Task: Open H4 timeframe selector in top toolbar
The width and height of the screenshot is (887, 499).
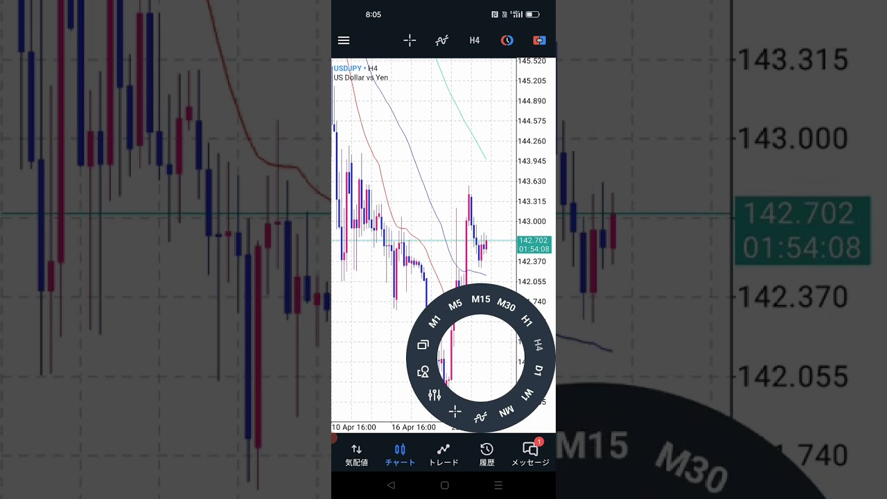Action: click(x=475, y=40)
